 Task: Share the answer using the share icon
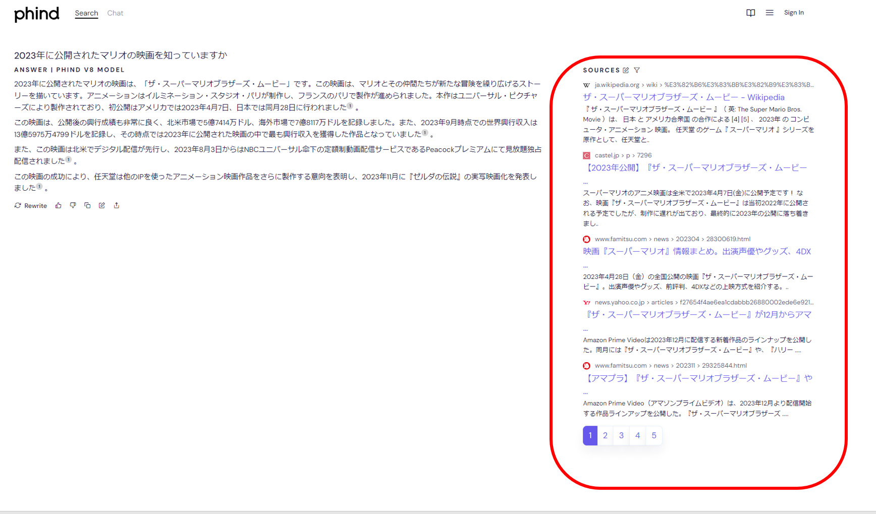click(117, 205)
